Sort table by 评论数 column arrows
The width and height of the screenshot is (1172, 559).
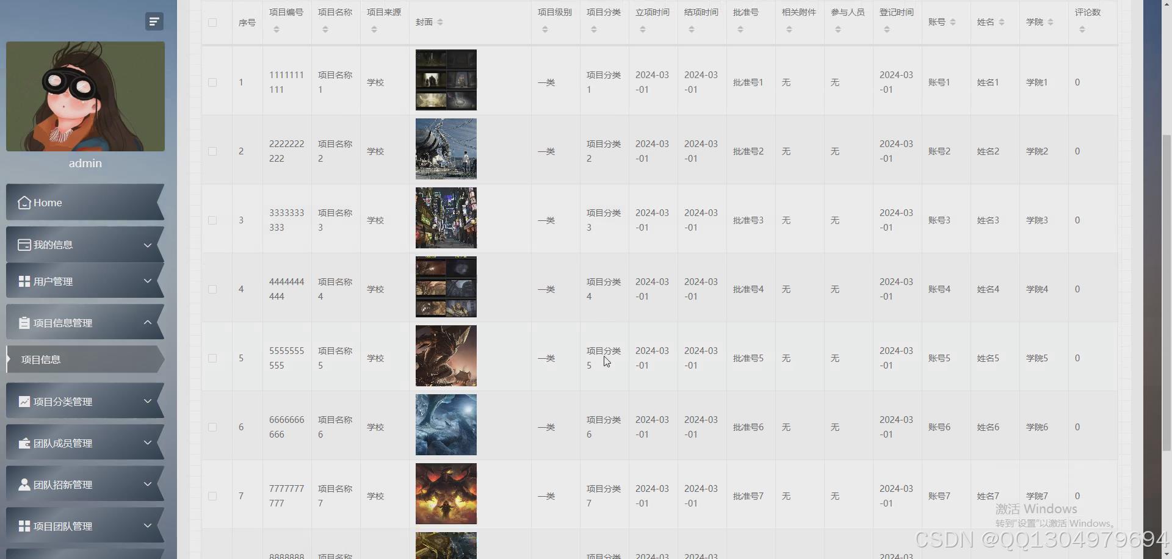1082,29
